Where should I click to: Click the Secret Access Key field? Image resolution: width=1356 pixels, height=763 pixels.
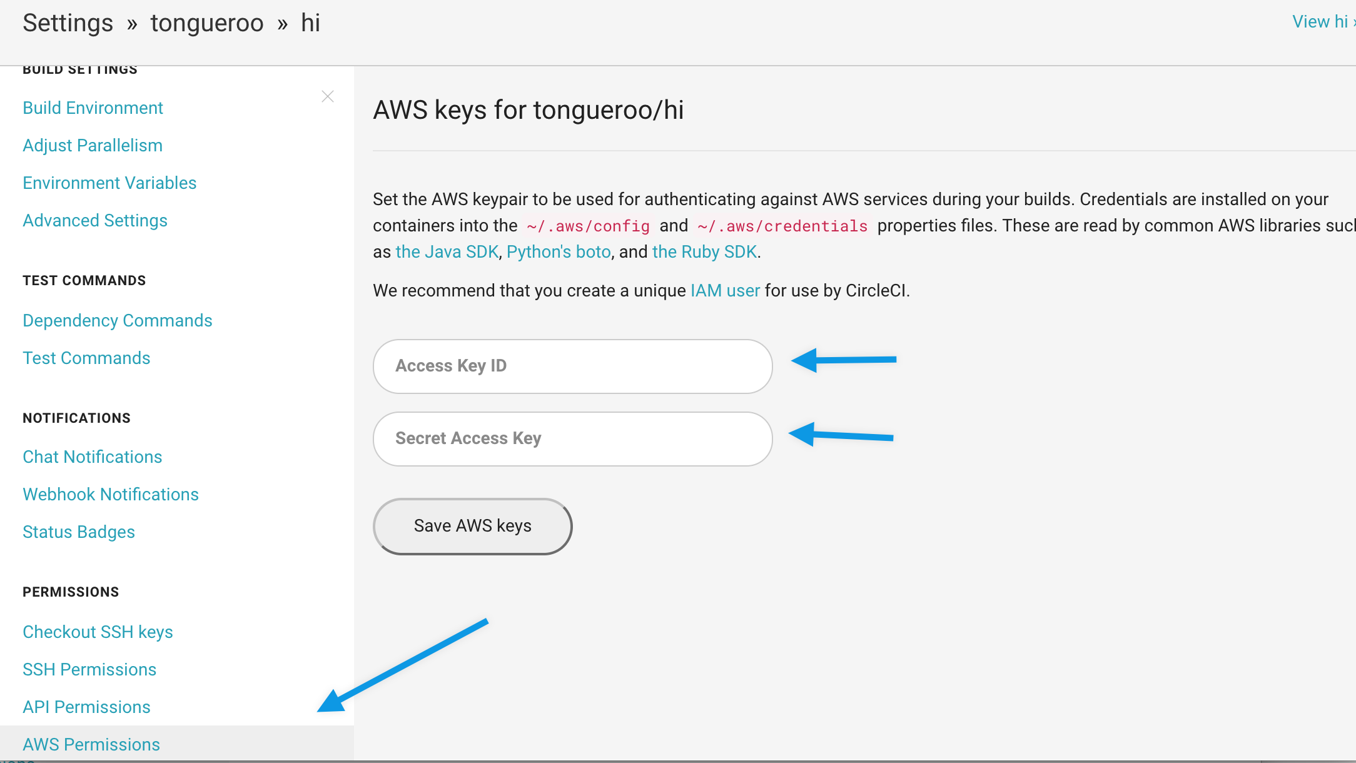click(573, 439)
